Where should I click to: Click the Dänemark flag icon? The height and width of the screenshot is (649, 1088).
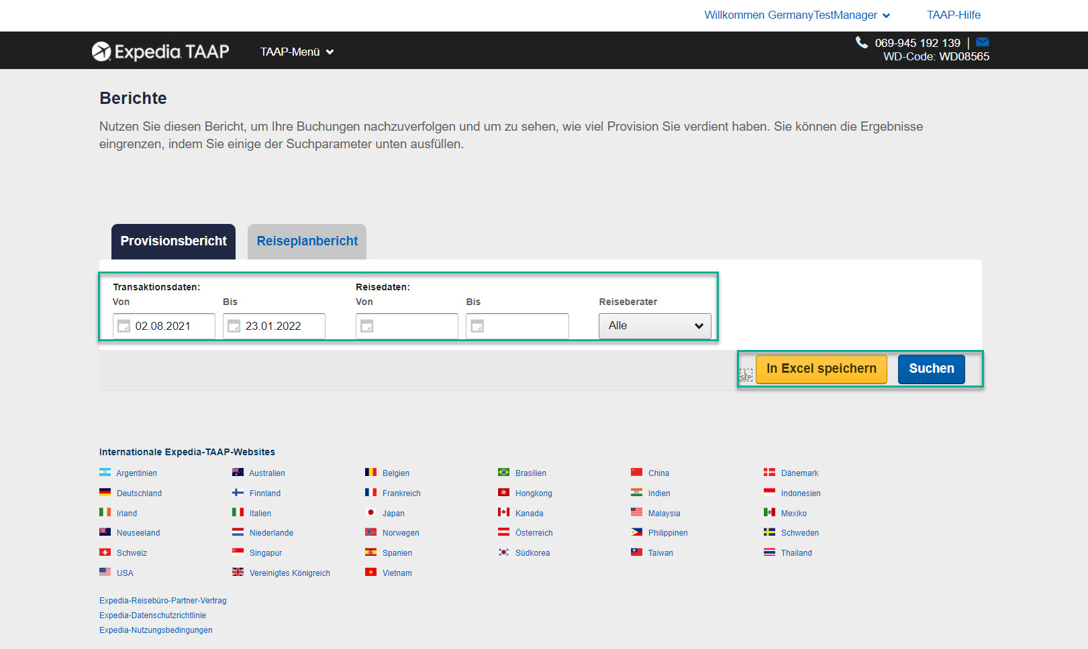769,472
